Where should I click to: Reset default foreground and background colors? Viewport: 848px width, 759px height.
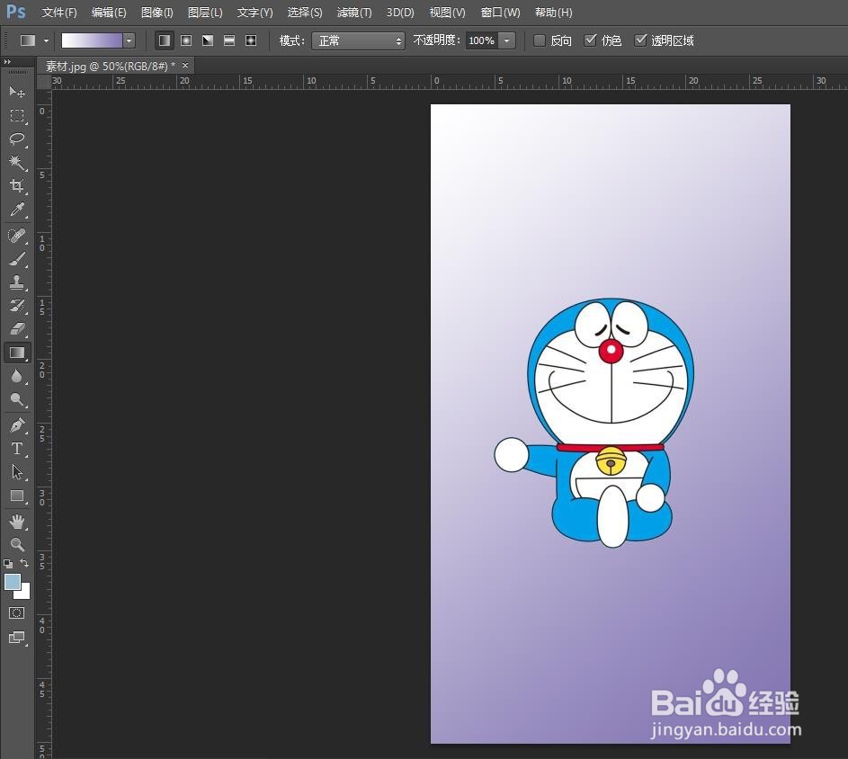click(8, 563)
